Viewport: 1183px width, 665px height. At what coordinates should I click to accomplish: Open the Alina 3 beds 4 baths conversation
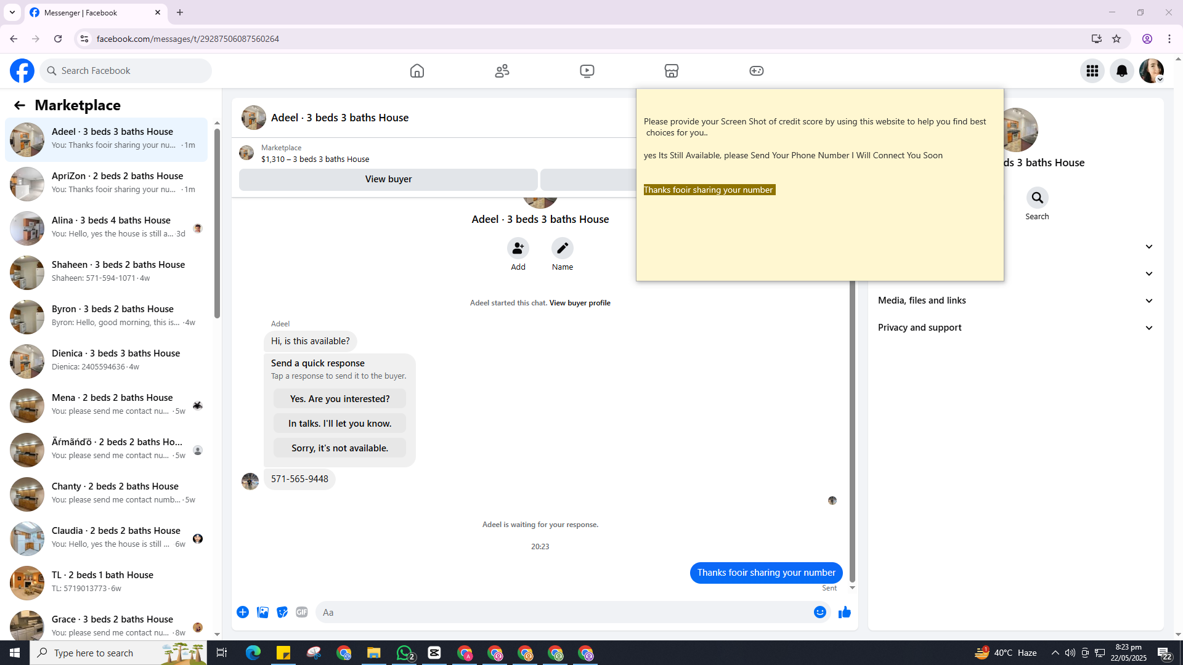click(106, 228)
